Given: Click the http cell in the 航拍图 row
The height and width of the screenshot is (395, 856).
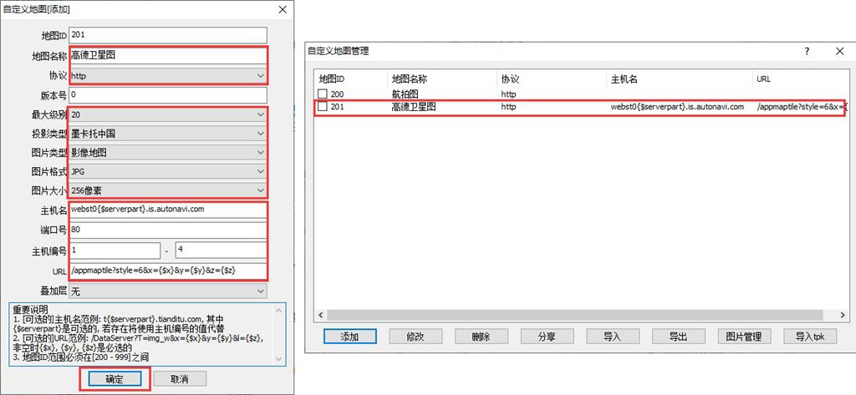Looking at the screenshot, I should coord(508,94).
